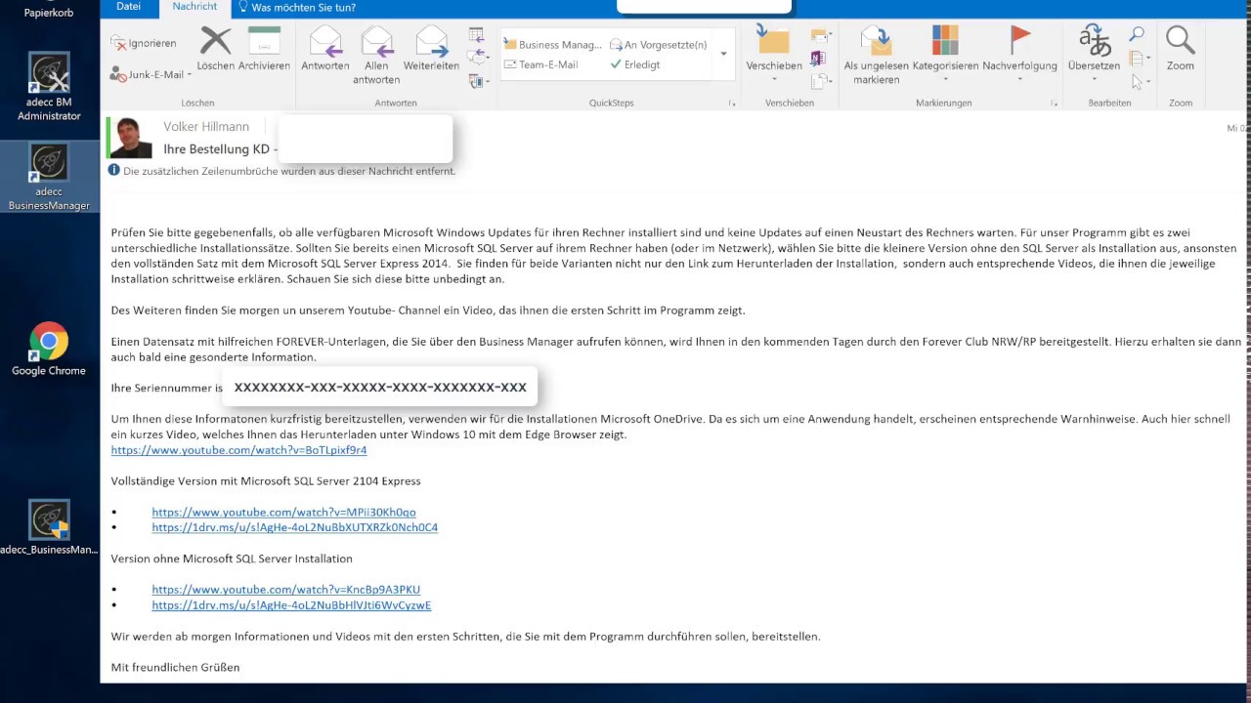Open the more reply actions dropdown
This screenshot has height=703, width=1251.
478,80
